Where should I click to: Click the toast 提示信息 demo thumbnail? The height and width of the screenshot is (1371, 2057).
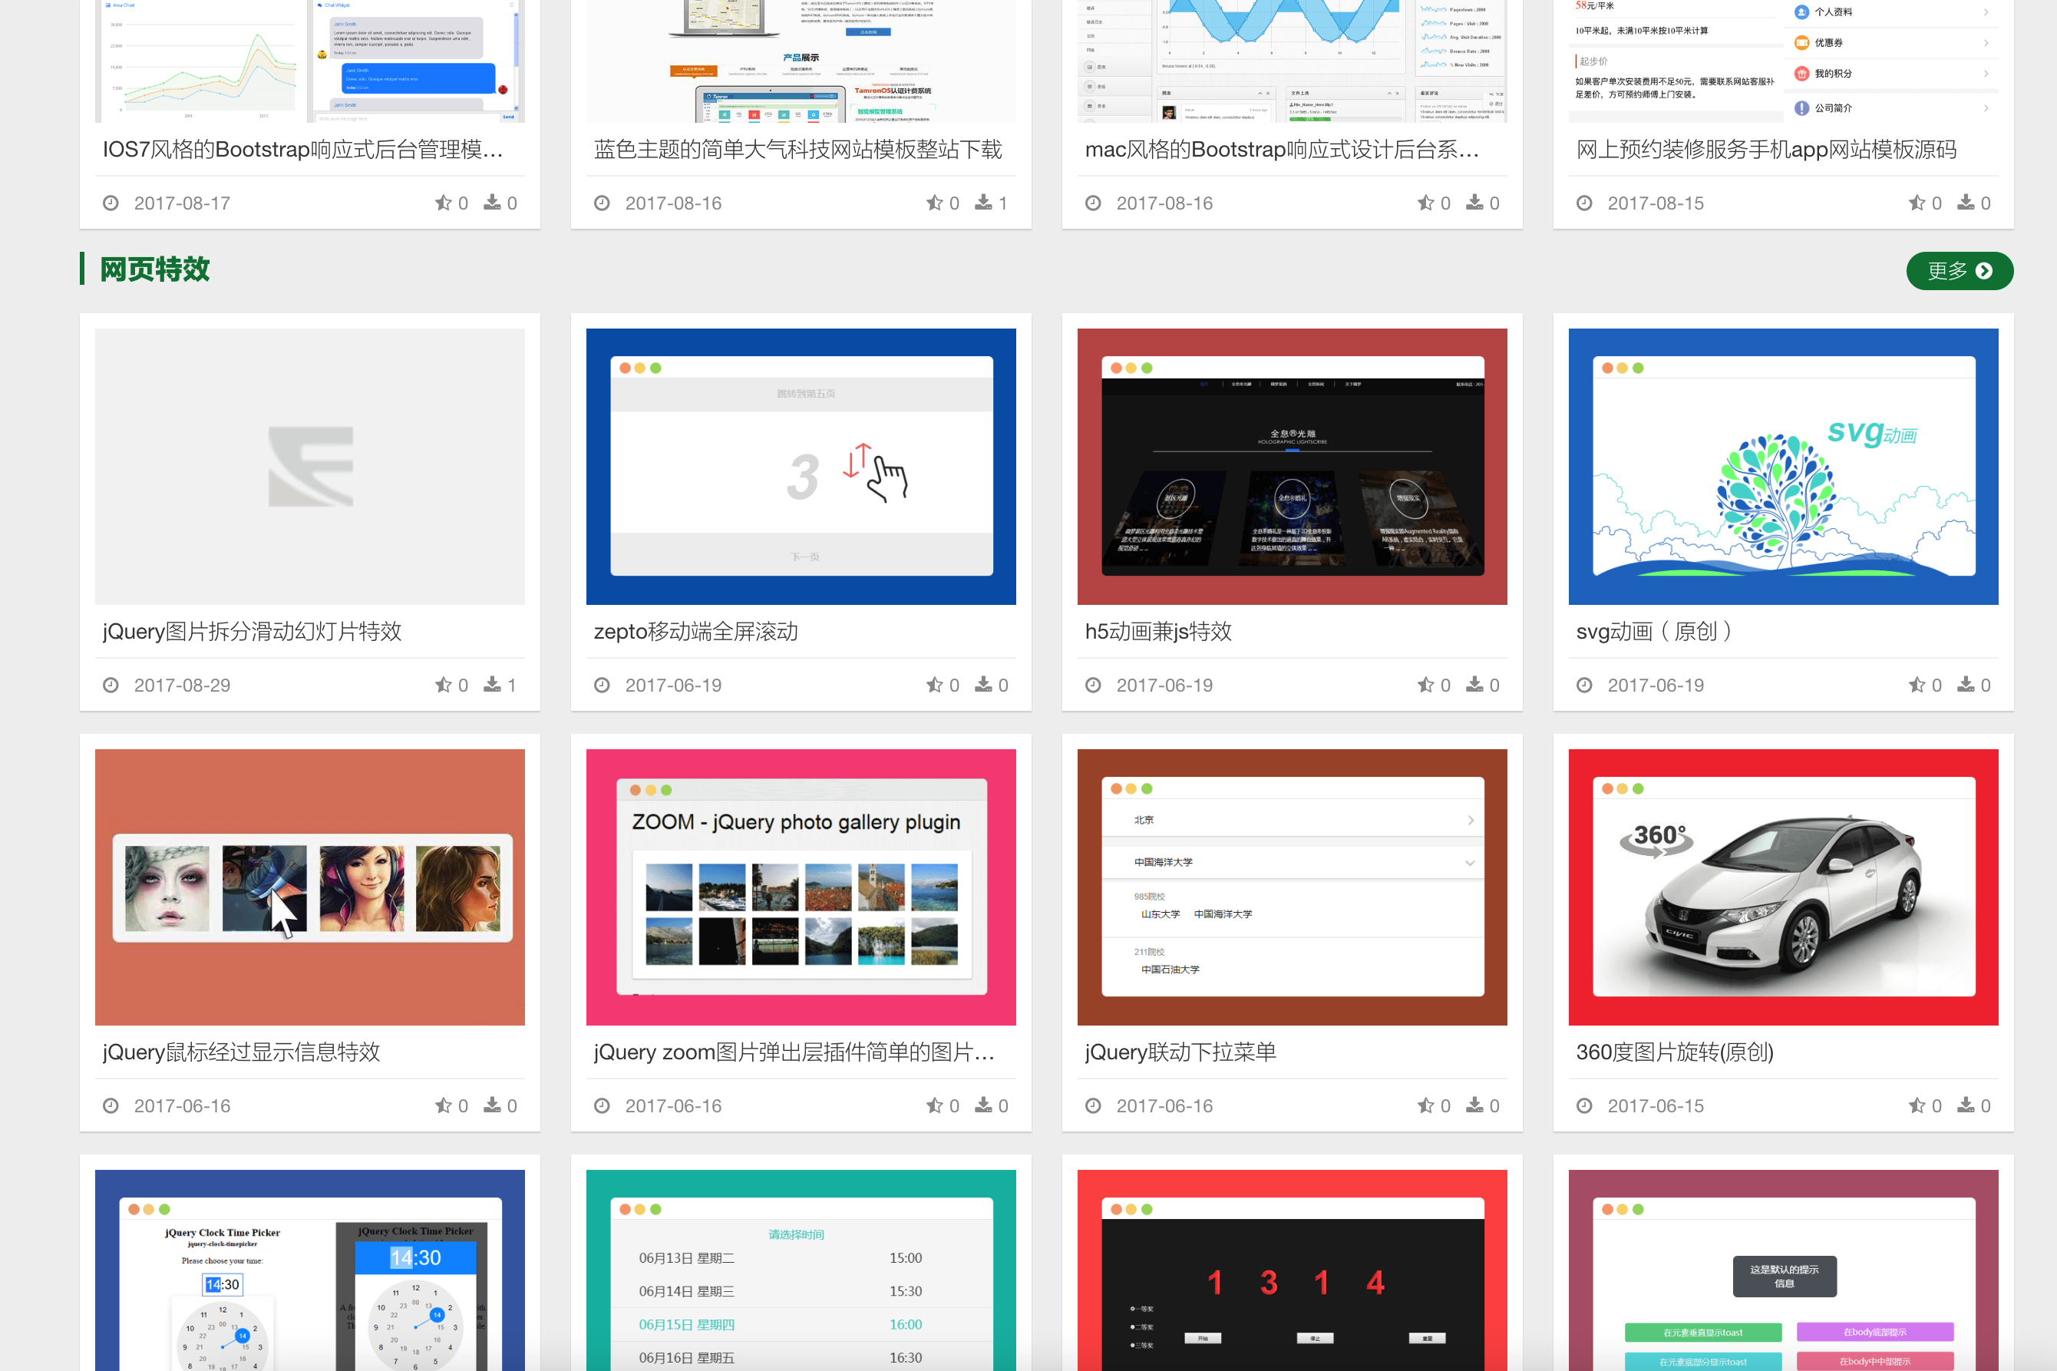(1784, 1270)
